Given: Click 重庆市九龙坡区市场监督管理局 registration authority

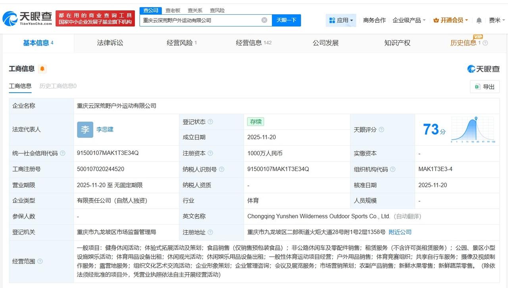Looking at the screenshot, I should point(116,232).
